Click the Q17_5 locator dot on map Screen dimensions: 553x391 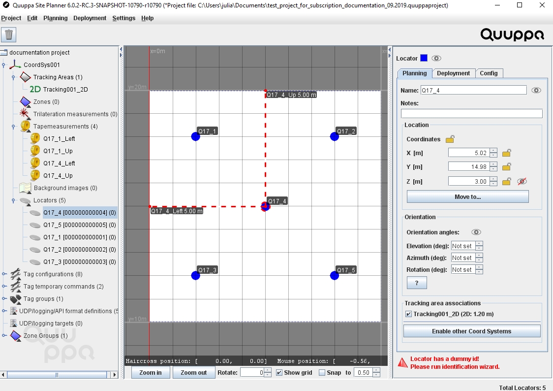click(335, 276)
